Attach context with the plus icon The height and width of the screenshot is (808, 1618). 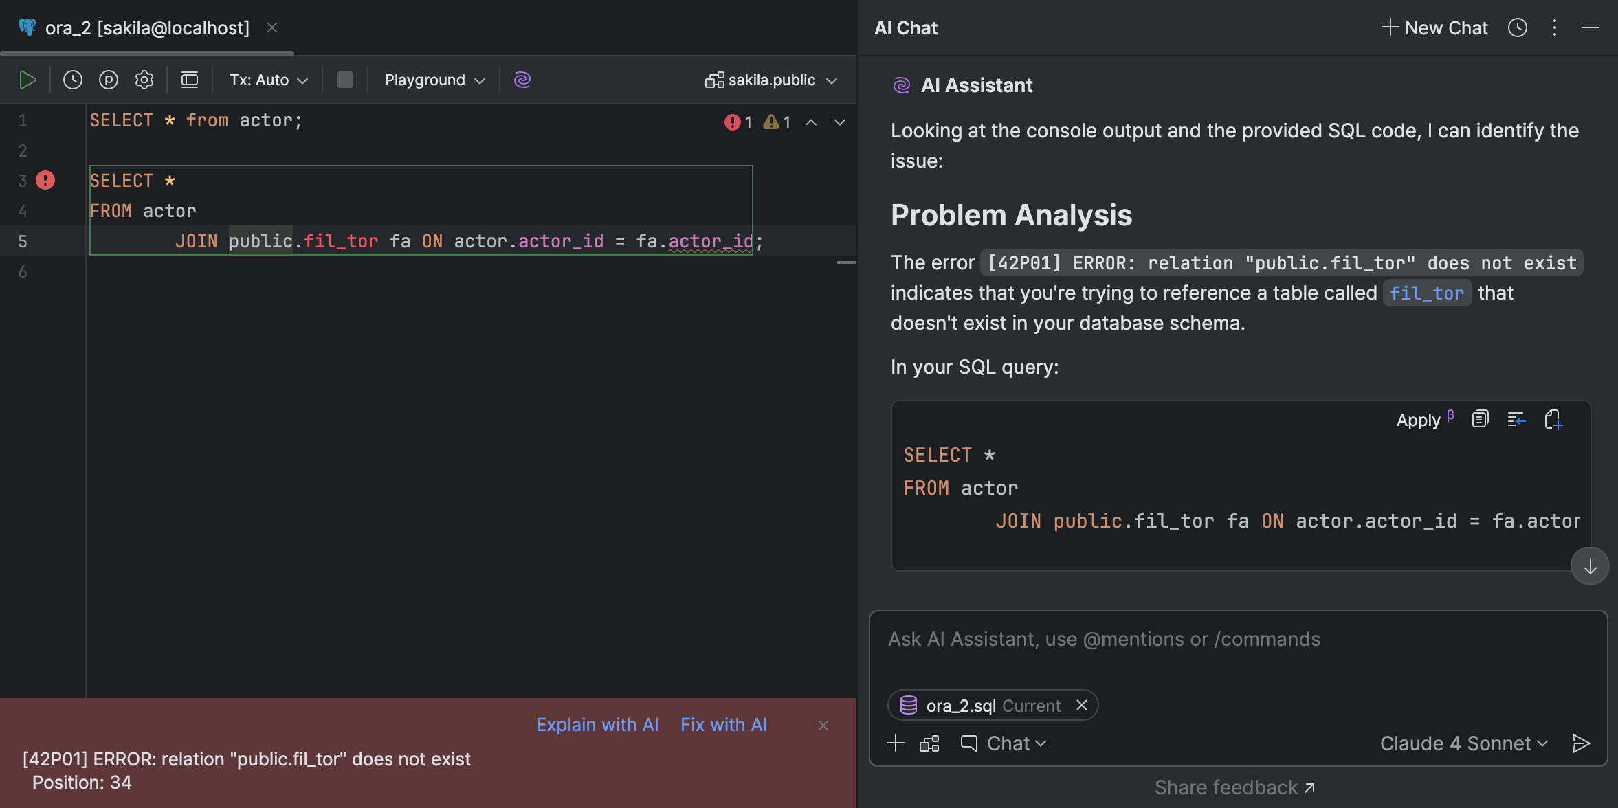896,743
